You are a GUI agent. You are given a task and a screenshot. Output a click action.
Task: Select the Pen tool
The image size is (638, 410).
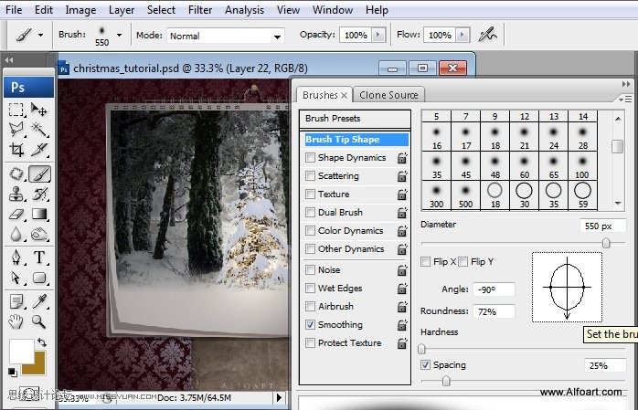coord(16,258)
